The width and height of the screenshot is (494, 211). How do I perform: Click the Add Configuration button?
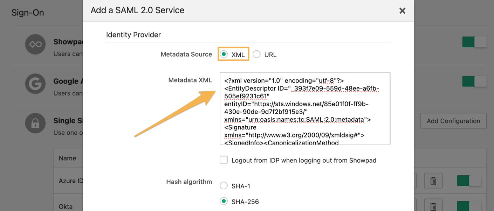(x=453, y=121)
